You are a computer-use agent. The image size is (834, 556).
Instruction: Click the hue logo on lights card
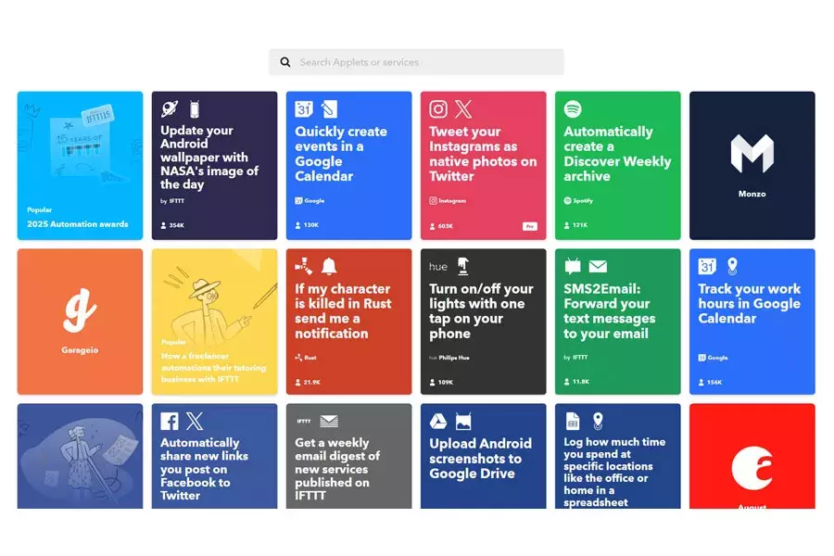coord(438,267)
